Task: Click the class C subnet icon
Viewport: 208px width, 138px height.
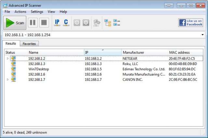Action: (x=66, y=23)
